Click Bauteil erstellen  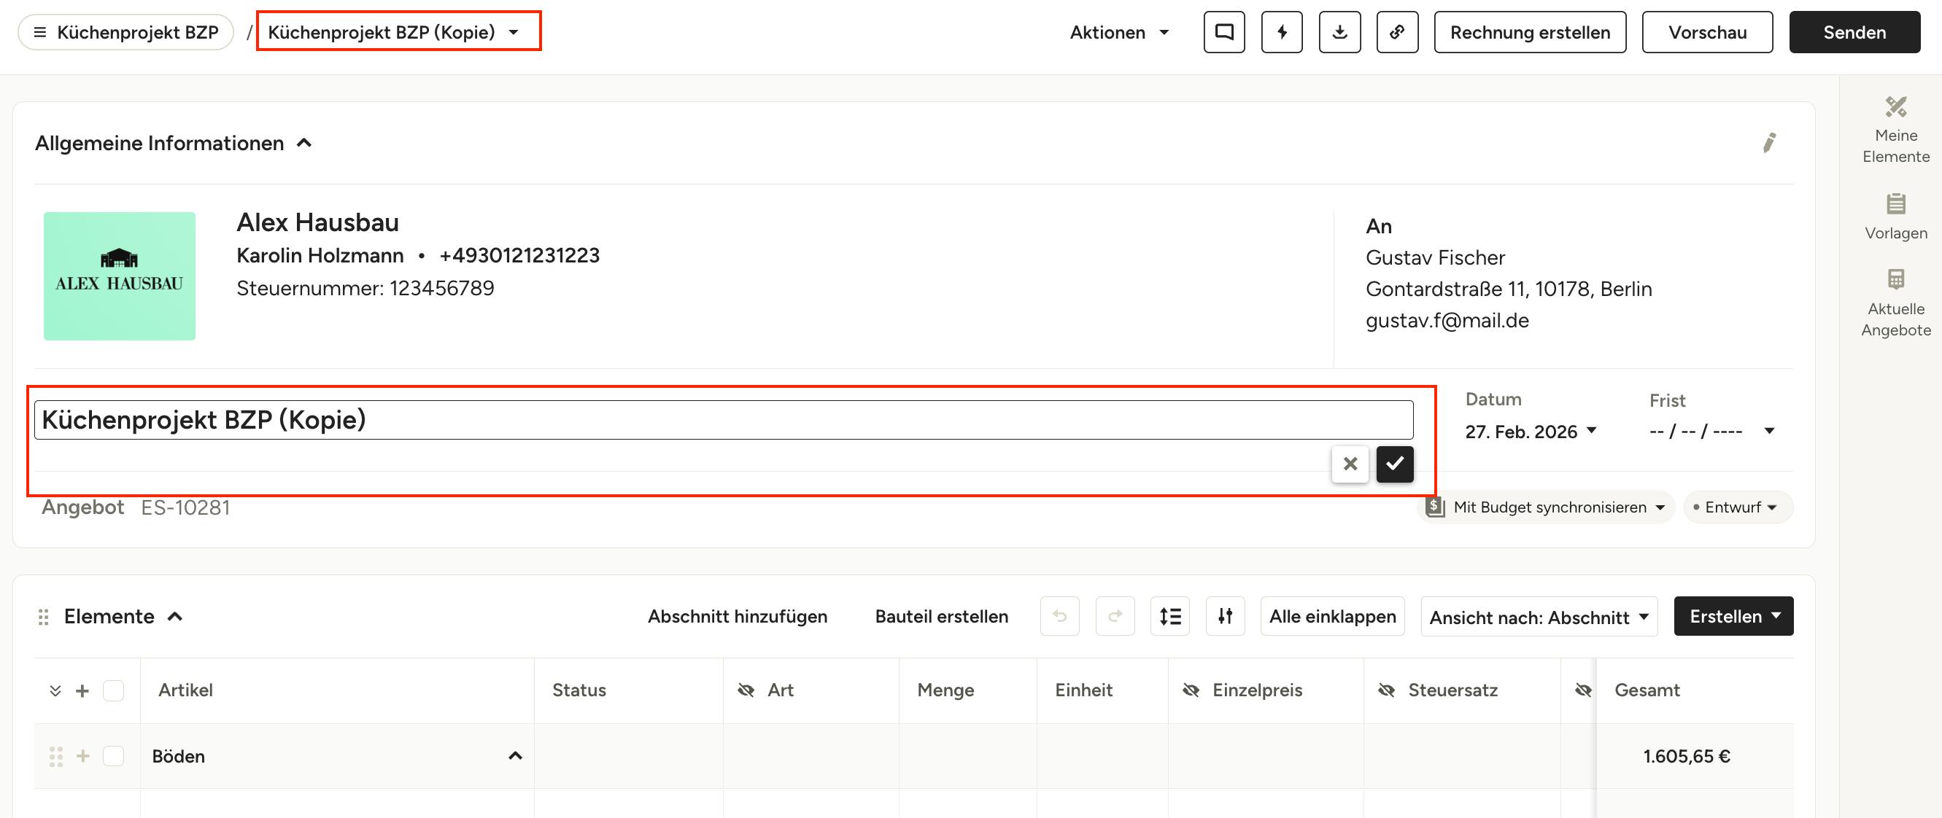(941, 616)
